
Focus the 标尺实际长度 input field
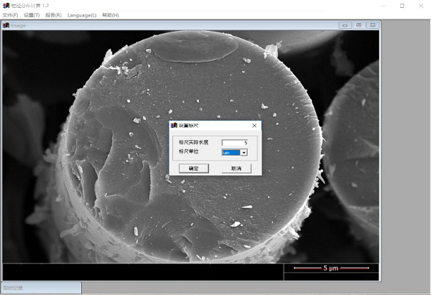click(235, 143)
